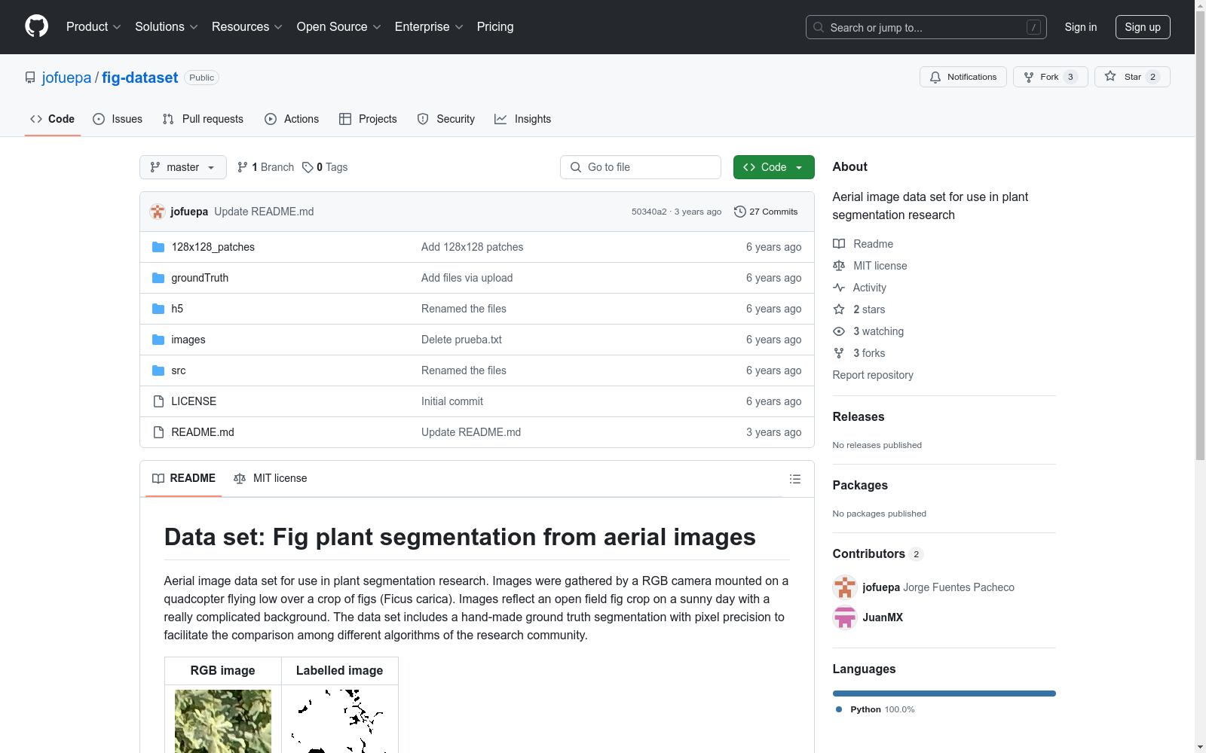Expand the Resources menu
Image resolution: width=1206 pixels, height=753 pixels.
[x=247, y=27]
